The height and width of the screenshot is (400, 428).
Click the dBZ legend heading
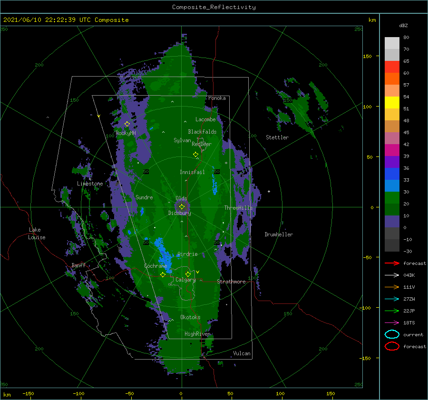pos(403,26)
